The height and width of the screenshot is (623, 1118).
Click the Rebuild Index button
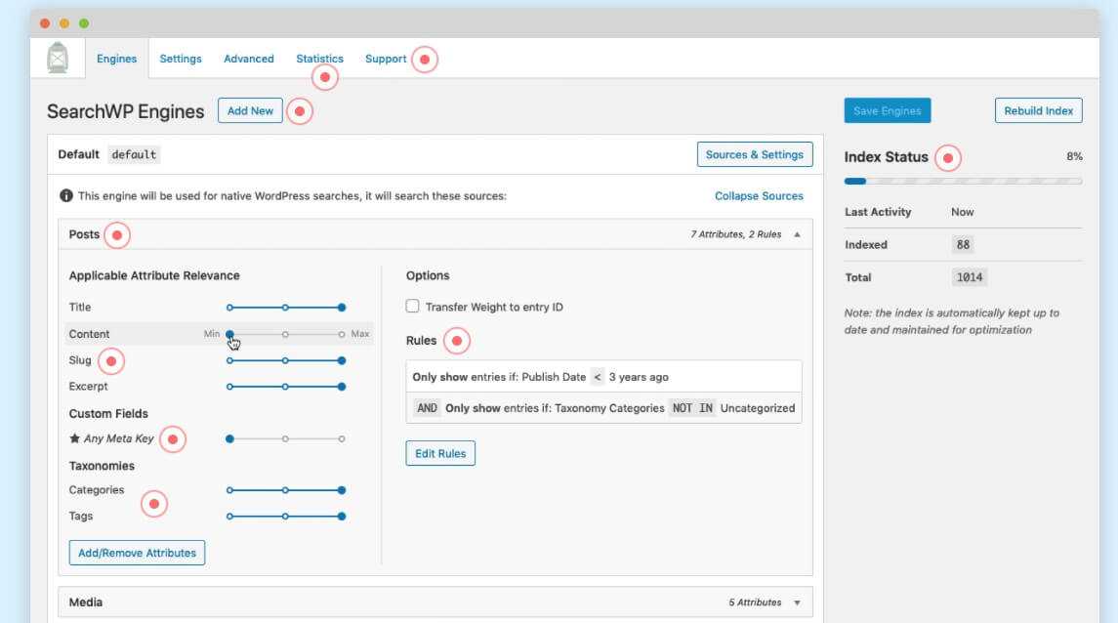point(1039,110)
